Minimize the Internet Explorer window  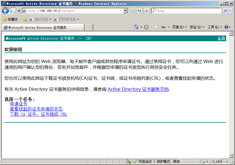[x=222, y=4]
